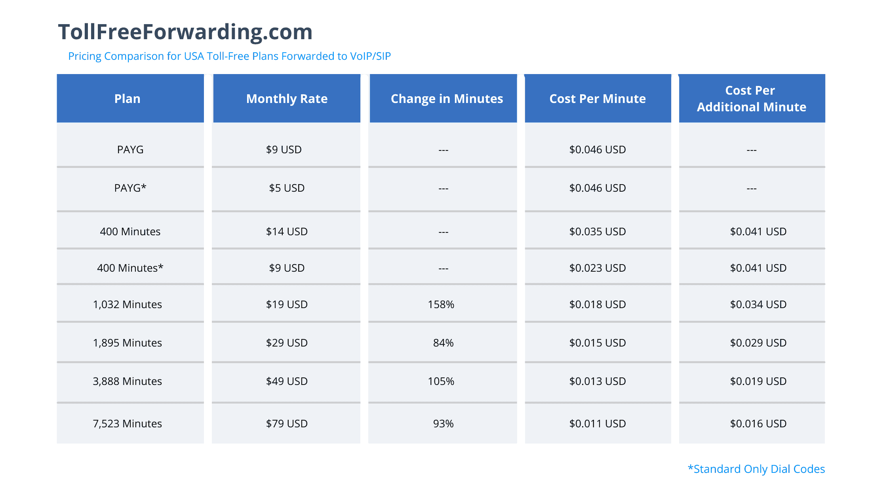Click the Standard Only Dial Codes footnote
Viewport: 887px width, 499px height.
click(x=756, y=469)
